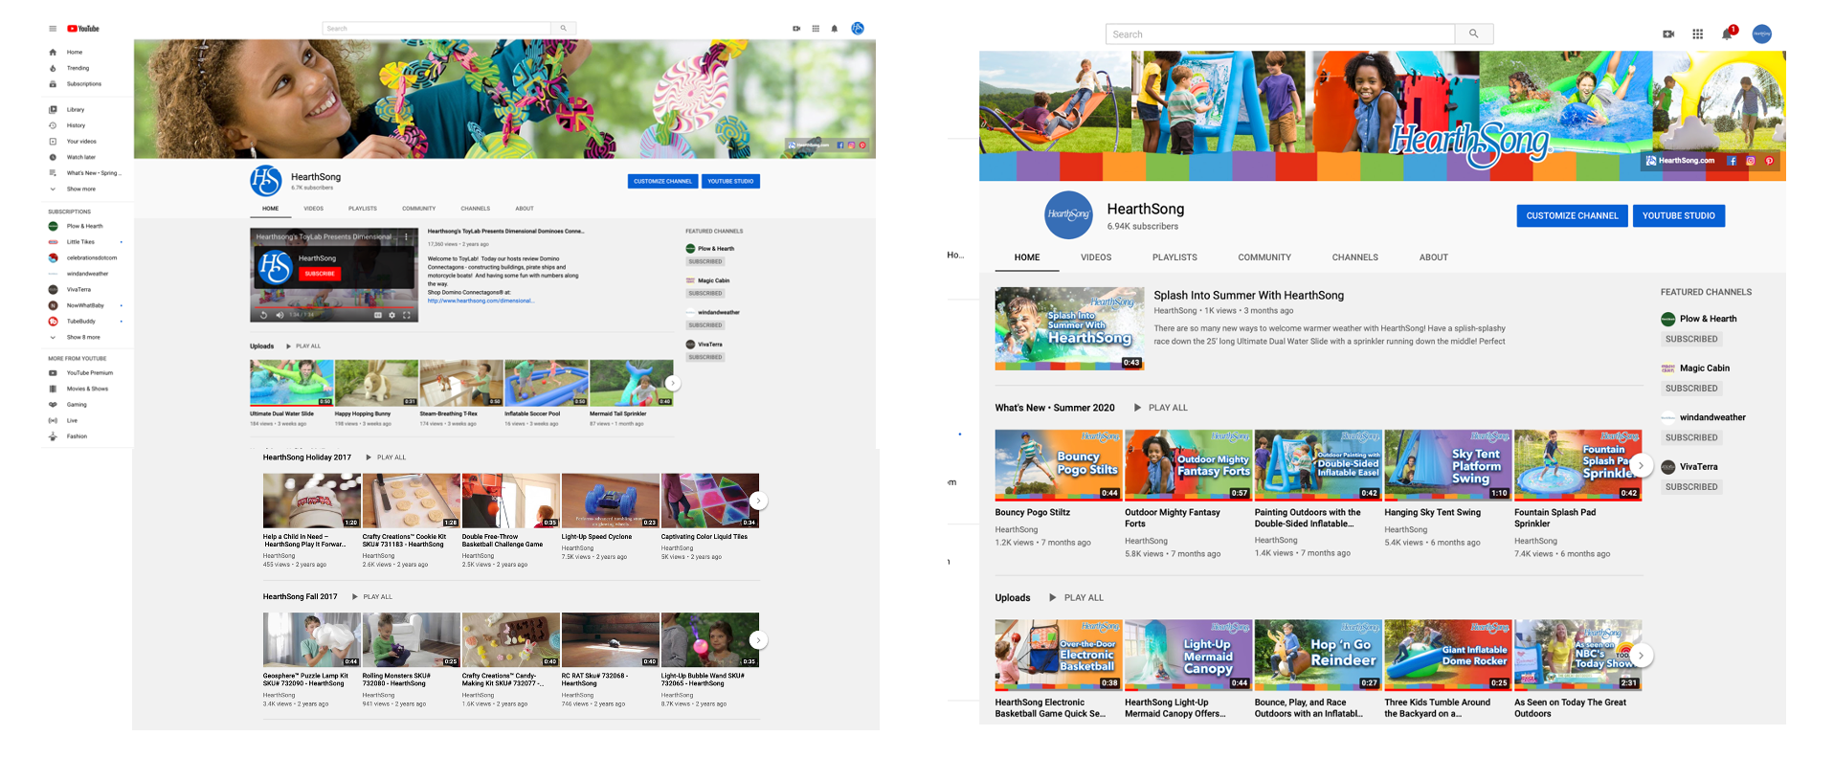Viewport: 1834px width, 758px height.
Task: Switch to COMMUNITY tab in right screenshot
Action: [x=1264, y=257]
